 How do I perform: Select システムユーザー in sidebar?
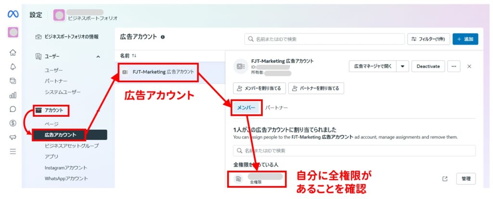63,92
